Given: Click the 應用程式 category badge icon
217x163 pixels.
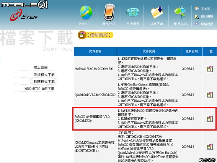Looking at the screenshot, I should pos(82,35).
